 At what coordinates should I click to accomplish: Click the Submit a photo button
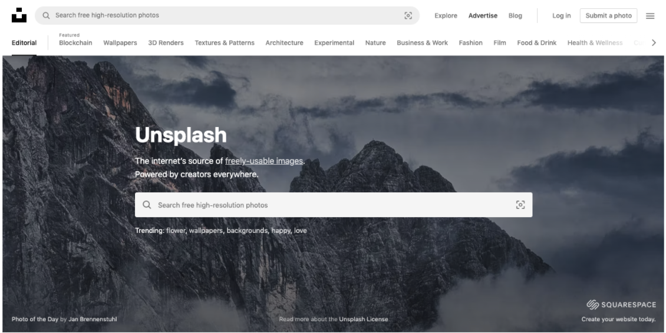(x=609, y=16)
